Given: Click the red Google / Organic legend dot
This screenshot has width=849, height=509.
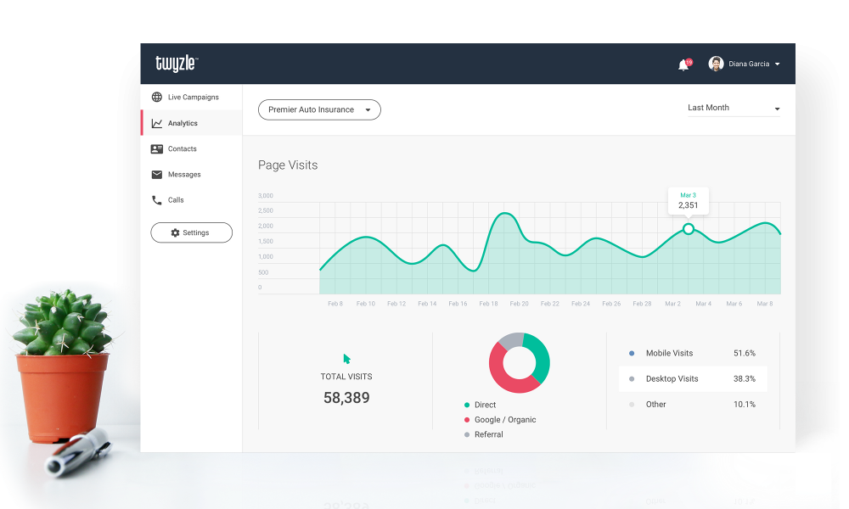Looking at the screenshot, I should click(467, 420).
